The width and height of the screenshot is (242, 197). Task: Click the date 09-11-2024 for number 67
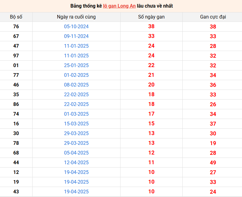(76, 36)
